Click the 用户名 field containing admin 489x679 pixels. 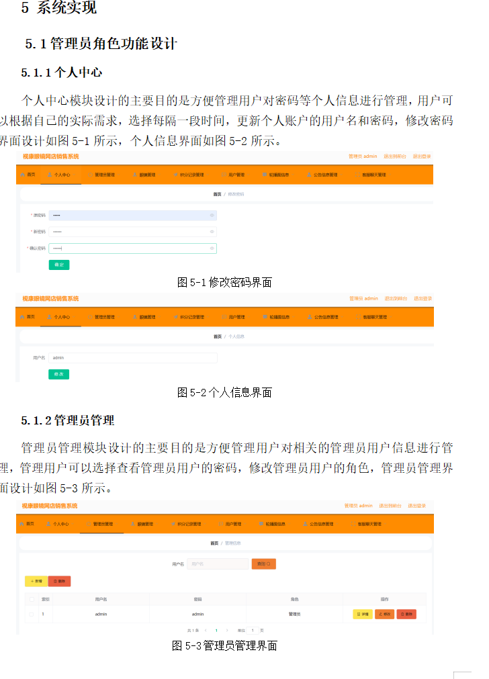click(132, 358)
